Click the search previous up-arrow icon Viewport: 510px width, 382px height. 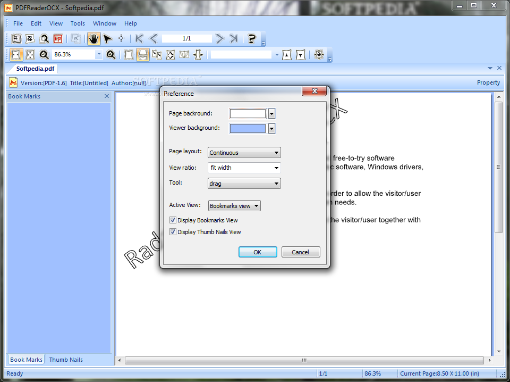coord(286,55)
